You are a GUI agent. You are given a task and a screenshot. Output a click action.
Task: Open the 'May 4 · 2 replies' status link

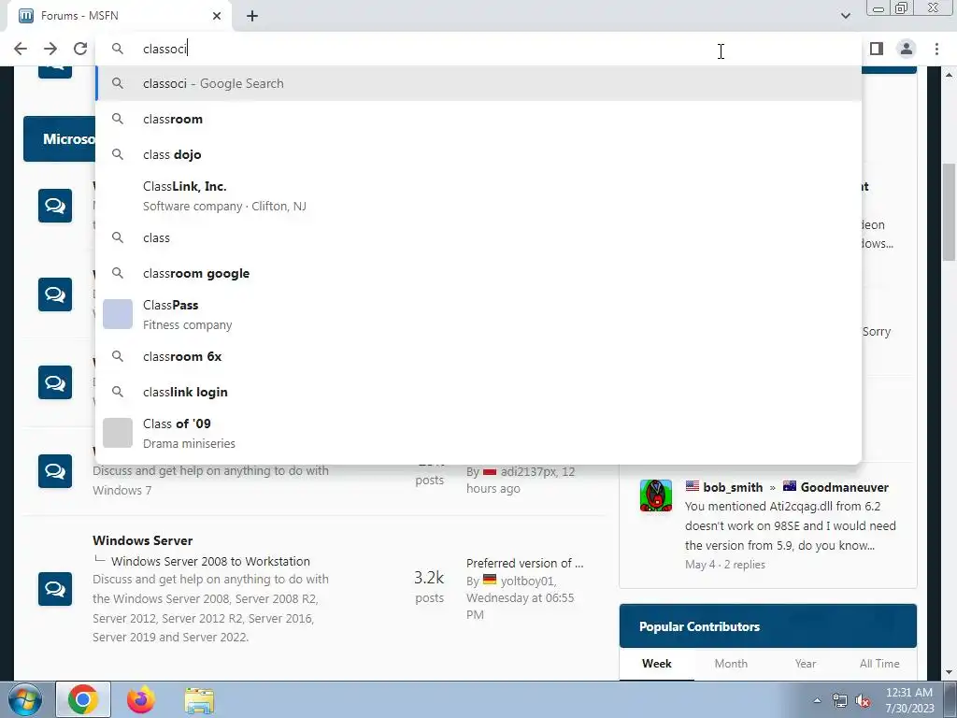coord(724,565)
